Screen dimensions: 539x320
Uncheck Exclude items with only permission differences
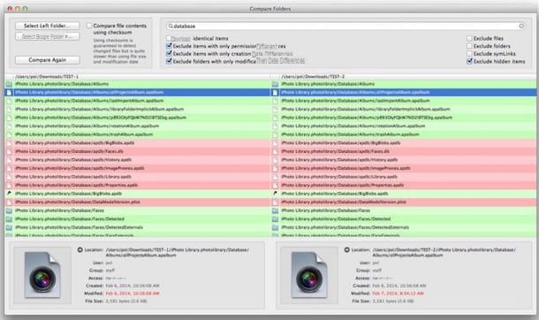coord(169,46)
